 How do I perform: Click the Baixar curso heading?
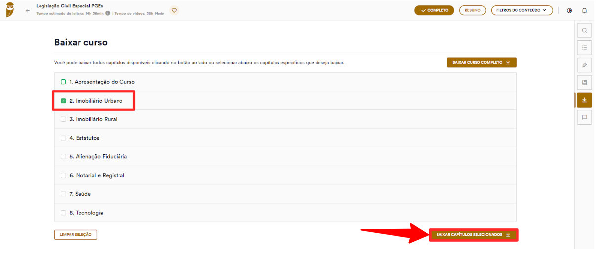pos(81,42)
